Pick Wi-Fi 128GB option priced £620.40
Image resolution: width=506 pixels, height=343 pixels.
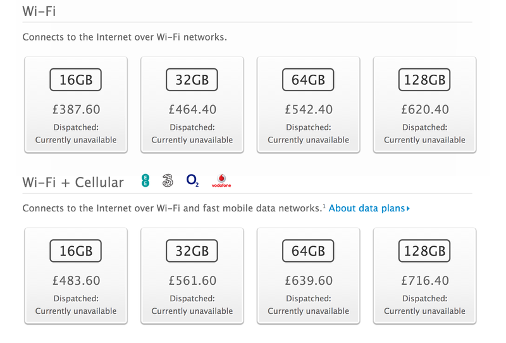tap(424, 104)
